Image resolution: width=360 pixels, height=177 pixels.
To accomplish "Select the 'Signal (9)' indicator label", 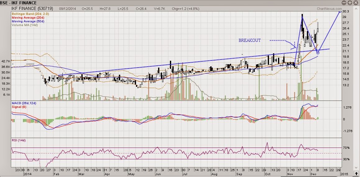I will (x=20, y=107).
